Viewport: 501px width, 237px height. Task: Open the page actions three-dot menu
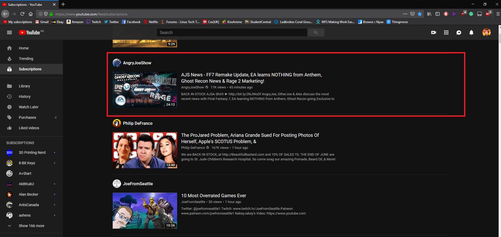point(405,14)
